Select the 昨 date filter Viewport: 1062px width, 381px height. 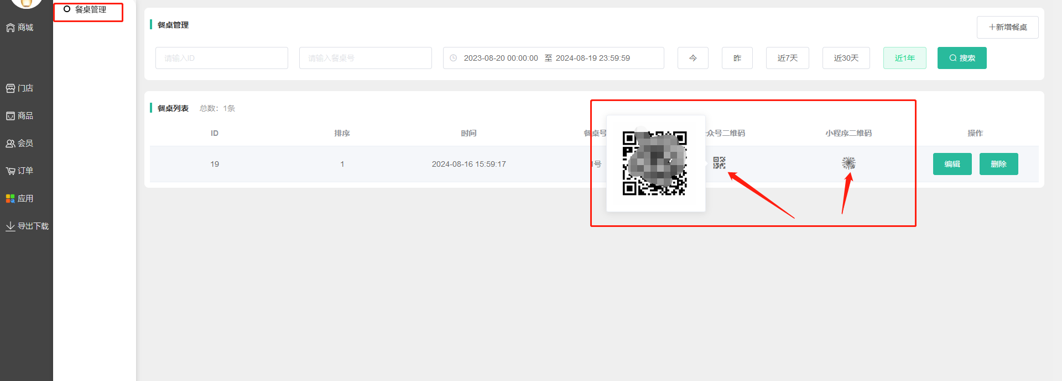click(x=737, y=58)
